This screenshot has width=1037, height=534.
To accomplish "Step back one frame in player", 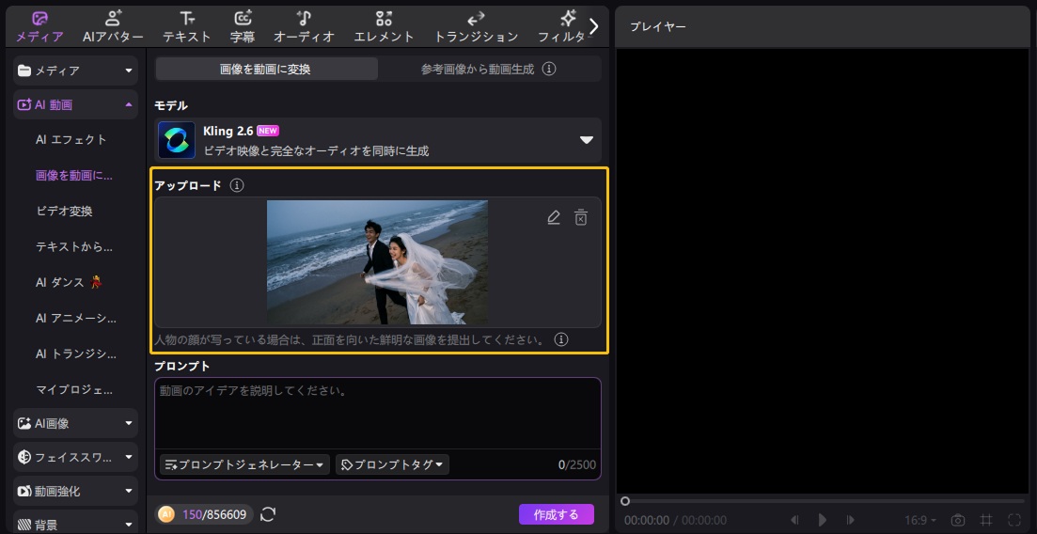I will (795, 520).
